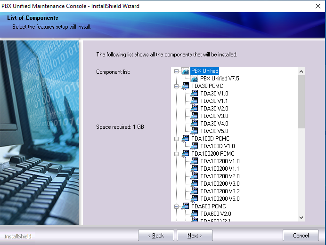The width and height of the screenshot is (326, 245).
Task: Select the TDA30 V1.1 label
Action: click(214, 101)
